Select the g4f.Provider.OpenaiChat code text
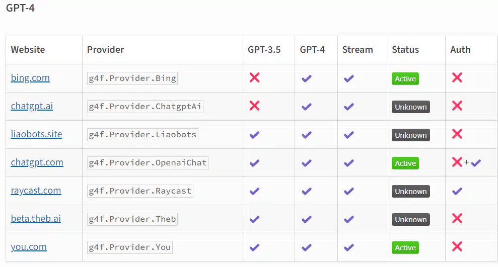 point(148,163)
